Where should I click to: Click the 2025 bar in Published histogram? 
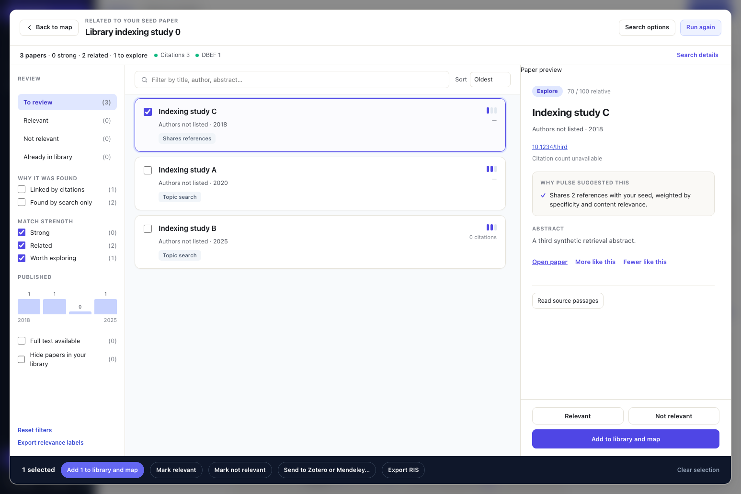105,307
